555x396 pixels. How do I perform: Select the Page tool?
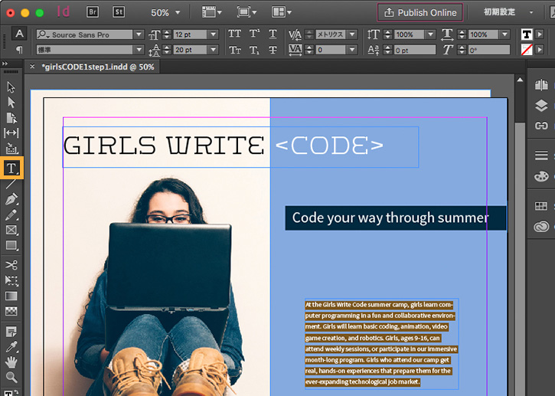tap(11, 118)
